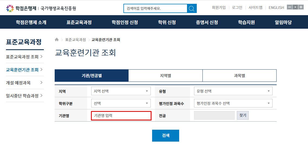Click the 찾기 button for 전공
The width and height of the screenshot is (308, 150).
tap(243, 115)
